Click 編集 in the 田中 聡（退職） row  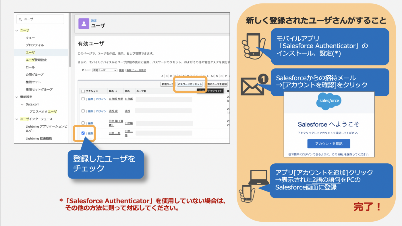[x=90, y=123]
